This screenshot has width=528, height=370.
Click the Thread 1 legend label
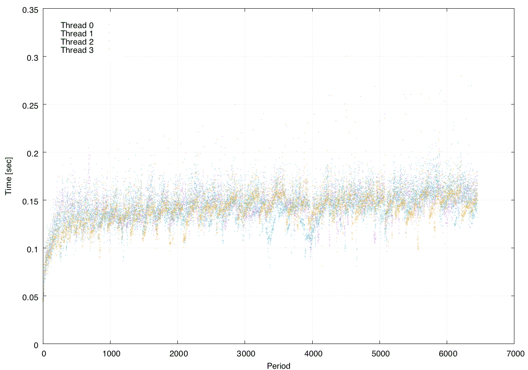point(77,33)
